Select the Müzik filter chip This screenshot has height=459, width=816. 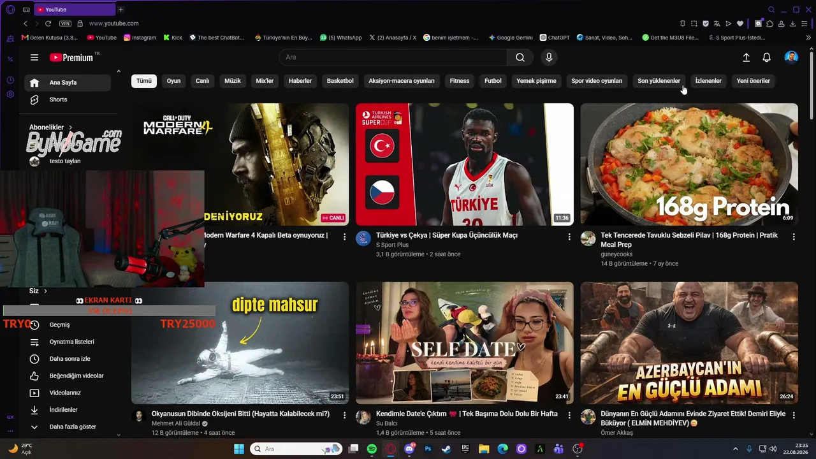(x=233, y=81)
